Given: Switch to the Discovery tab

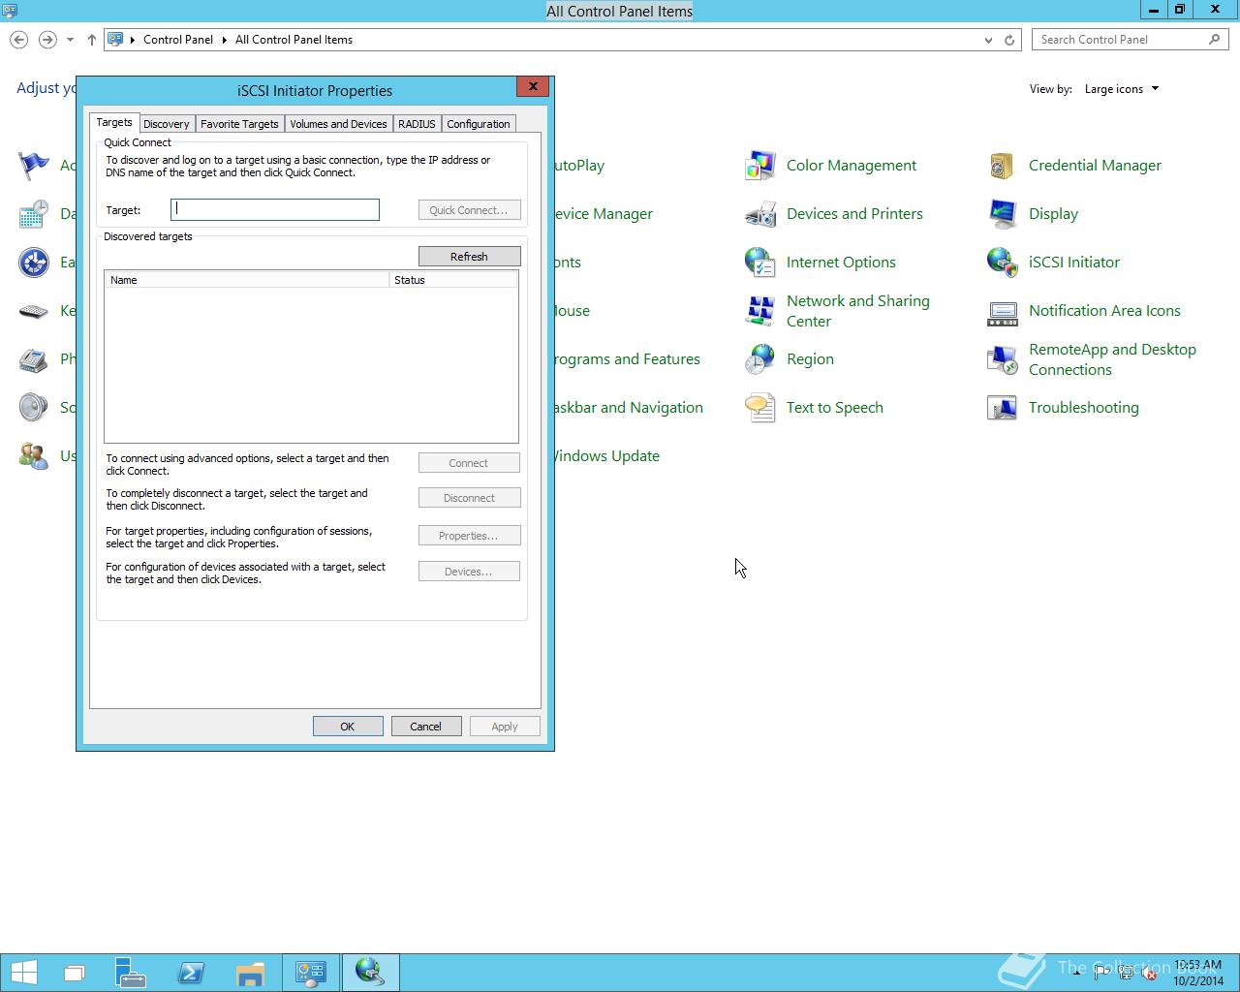Looking at the screenshot, I should [x=167, y=124].
